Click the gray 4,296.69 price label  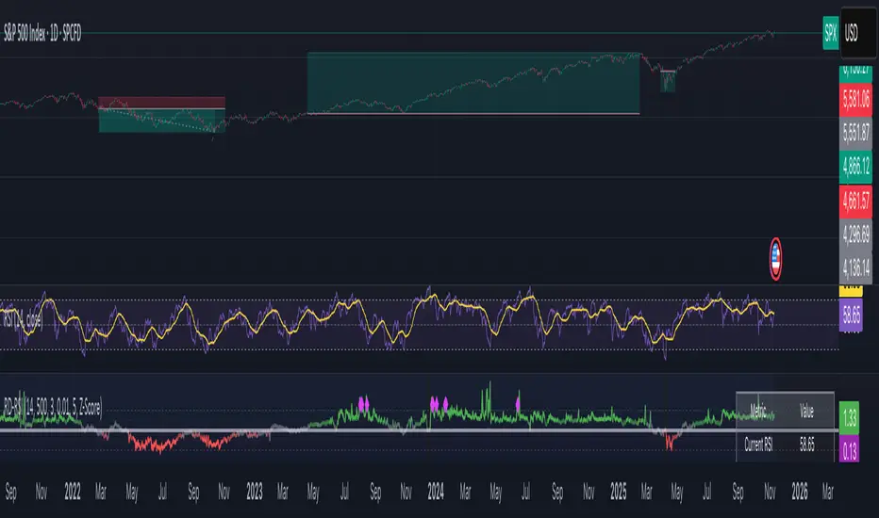(x=855, y=235)
